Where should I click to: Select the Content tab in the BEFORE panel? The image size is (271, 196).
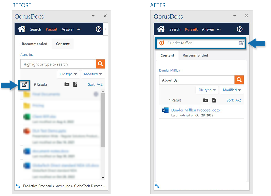click(63, 44)
